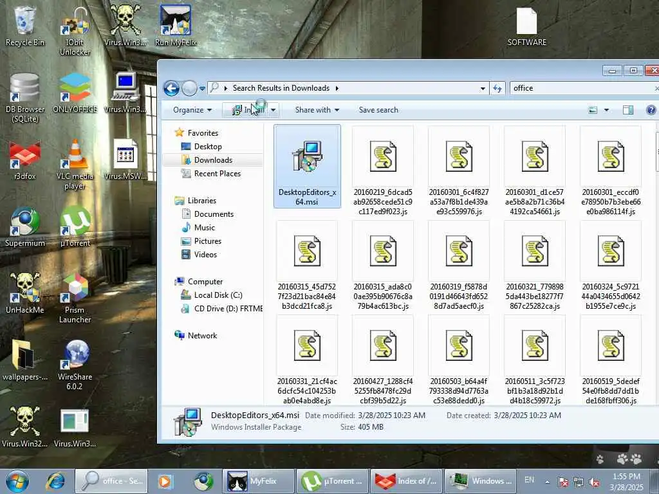Show hidden system tray icons arrow

[547, 482]
